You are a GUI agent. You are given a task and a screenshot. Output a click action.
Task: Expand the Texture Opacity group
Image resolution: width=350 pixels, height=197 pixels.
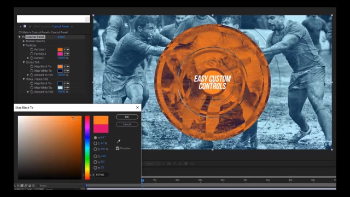pyautogui.click(x=24, y=42)
